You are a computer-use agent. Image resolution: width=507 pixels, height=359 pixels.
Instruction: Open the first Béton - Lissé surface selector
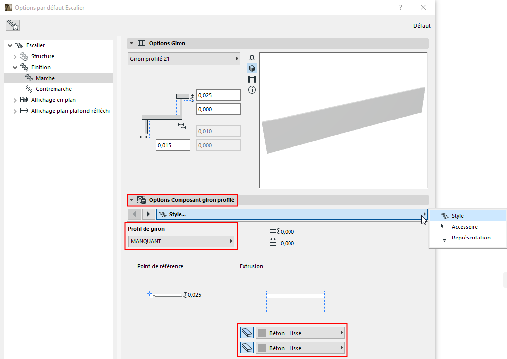click(x=300, y=332)
